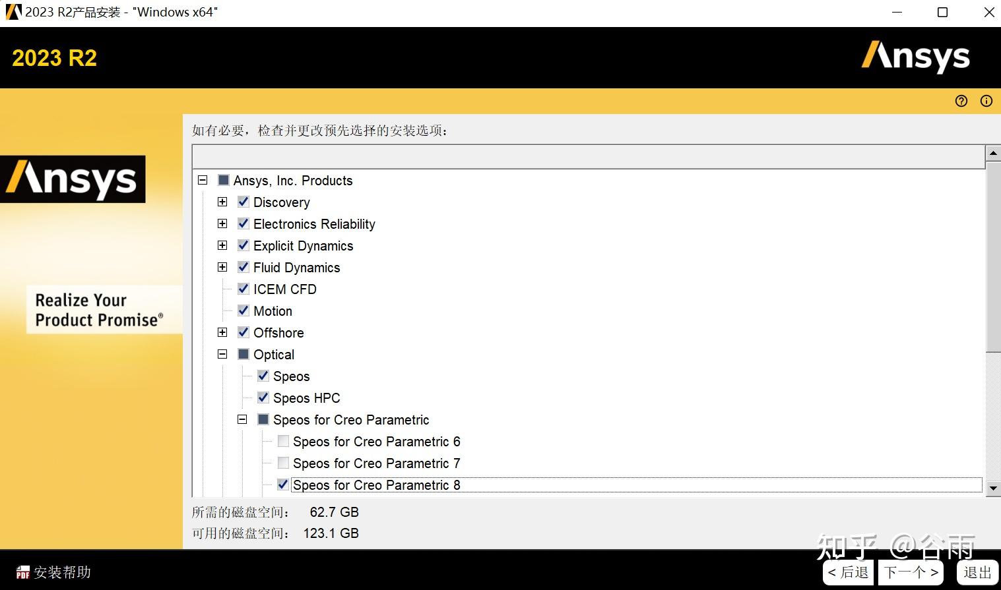Click the information icon below the banner
This screenshot has width=1001, height=590.
point(986,101)
